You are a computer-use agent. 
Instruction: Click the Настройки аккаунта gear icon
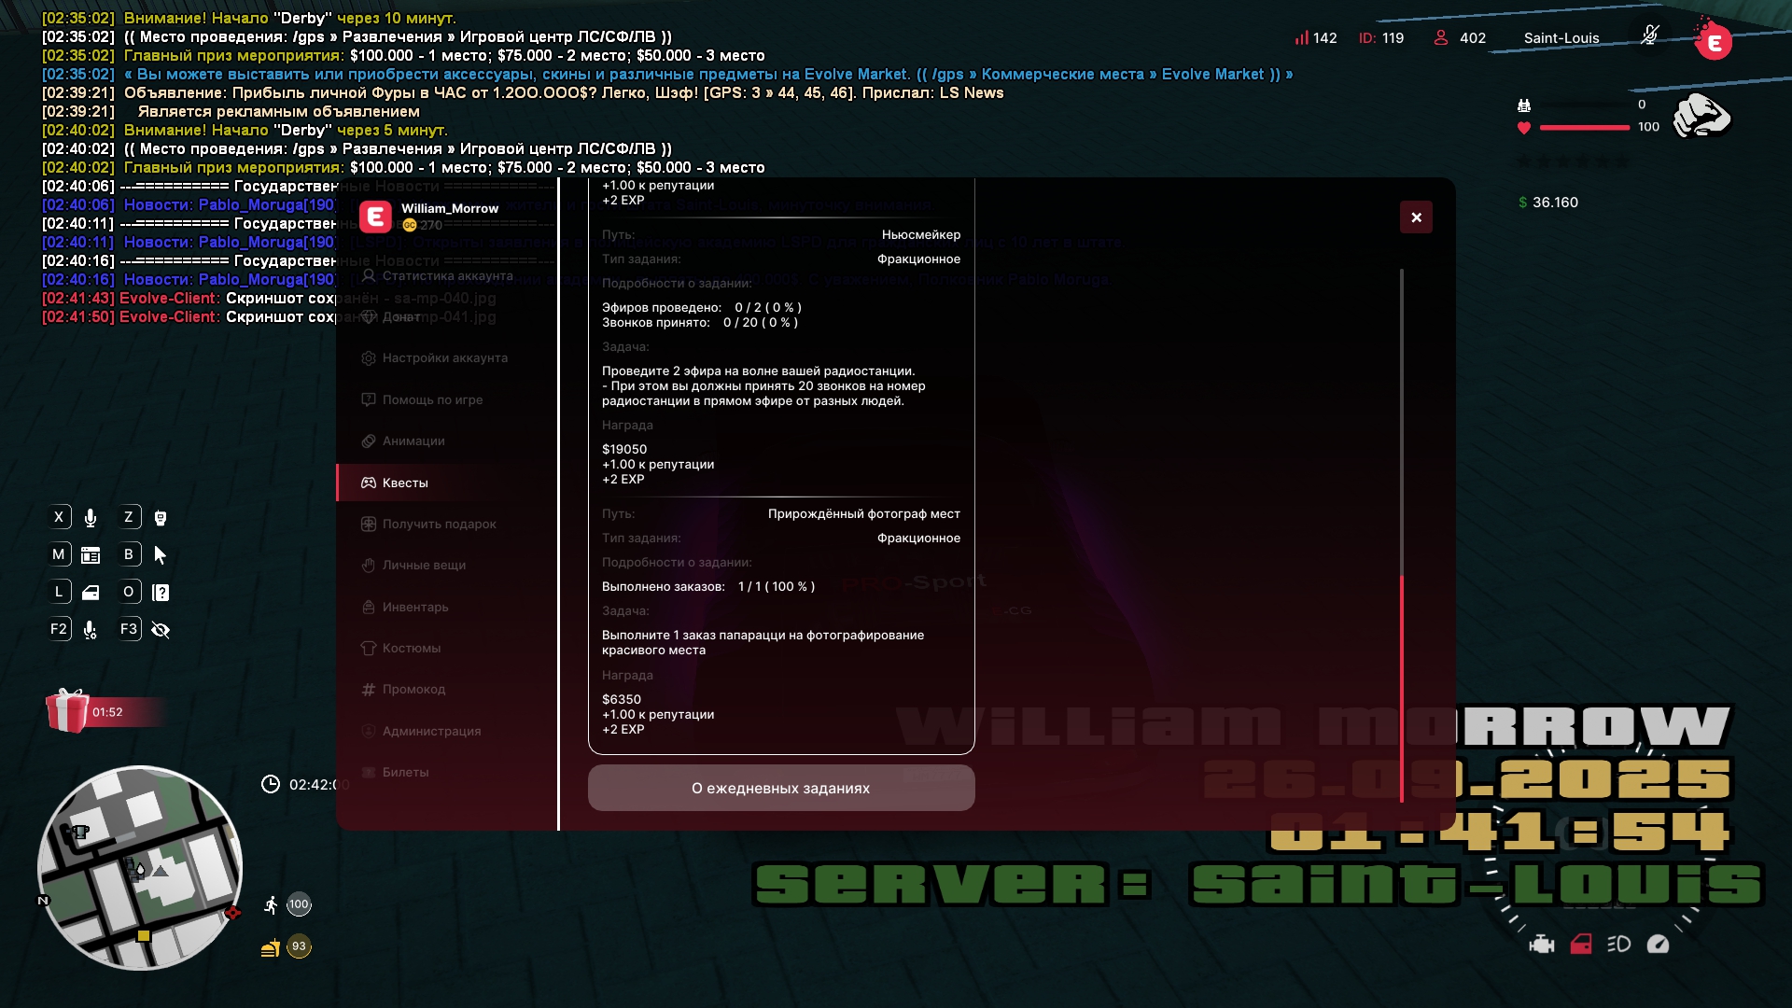coord(369,358)
